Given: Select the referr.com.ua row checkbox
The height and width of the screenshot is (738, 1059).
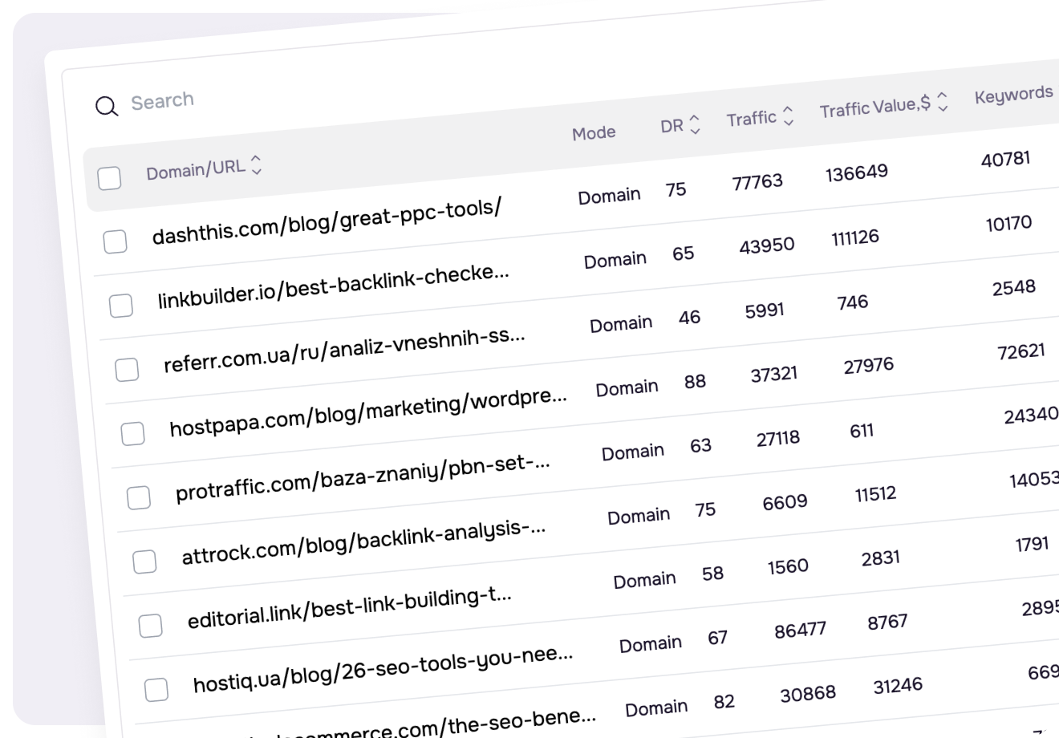Looking at the screenshot, I should 127,370.
